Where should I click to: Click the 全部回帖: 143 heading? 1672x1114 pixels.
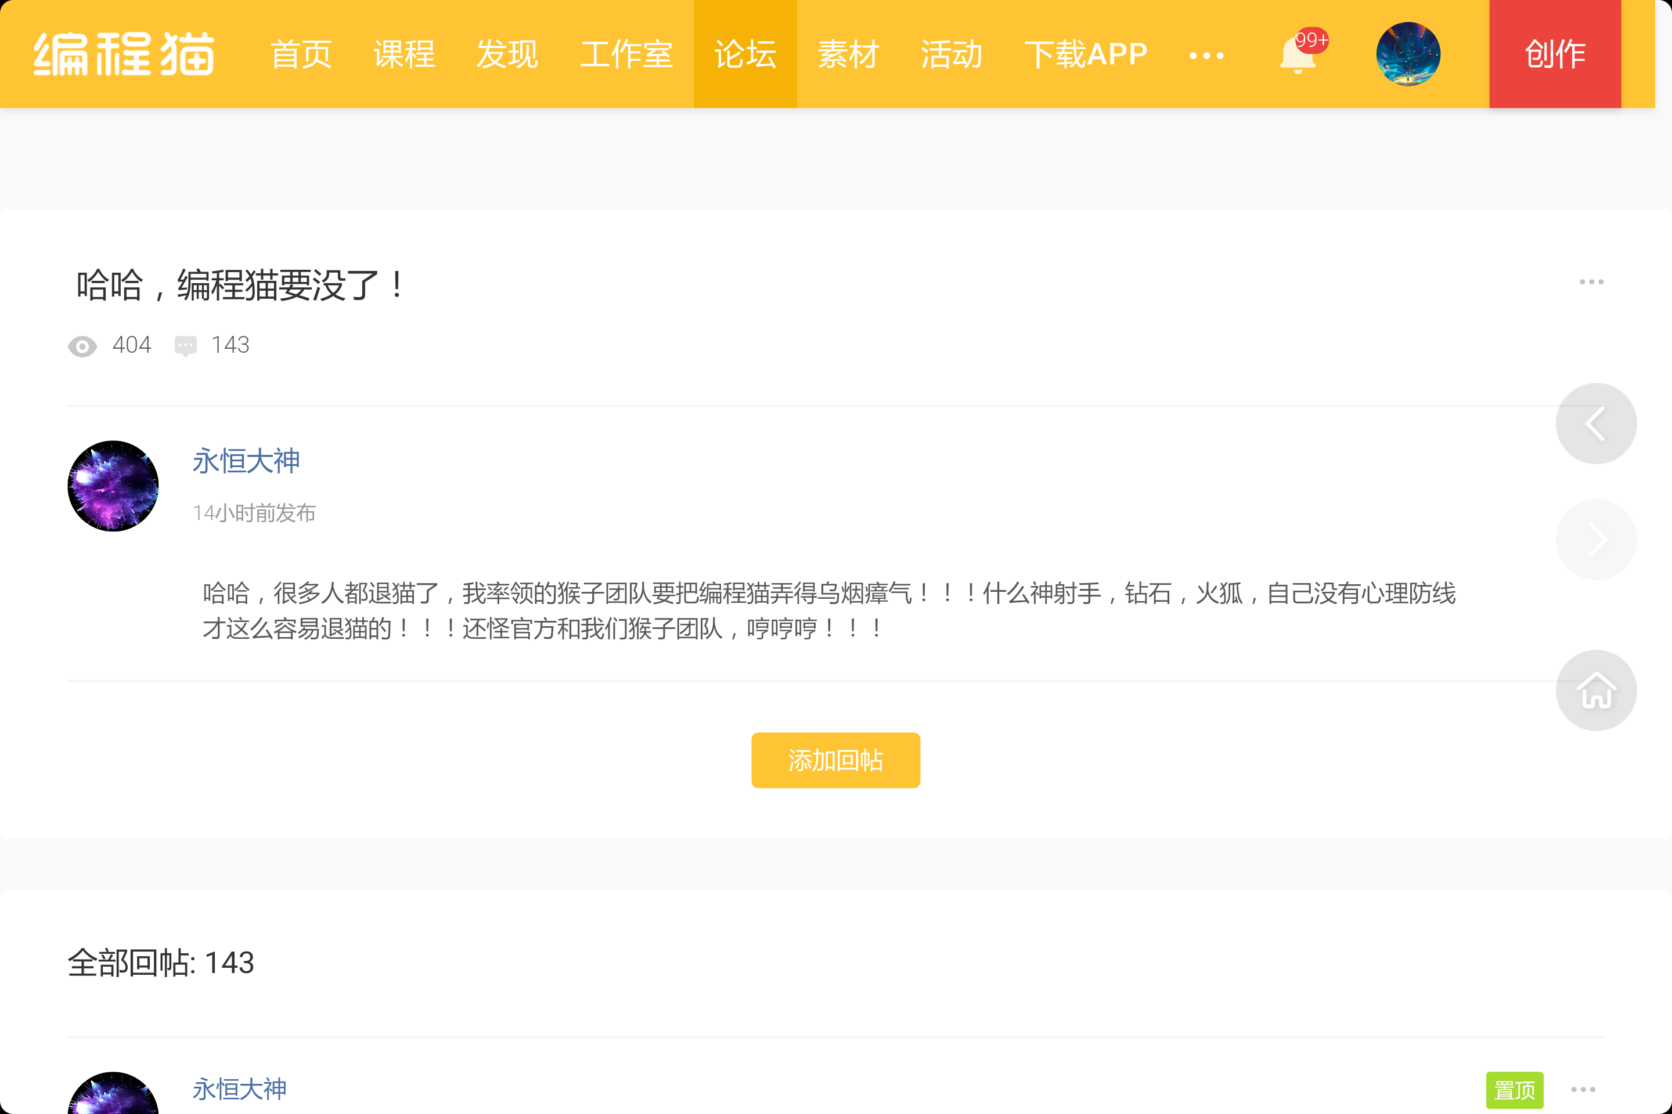[161, 963]
